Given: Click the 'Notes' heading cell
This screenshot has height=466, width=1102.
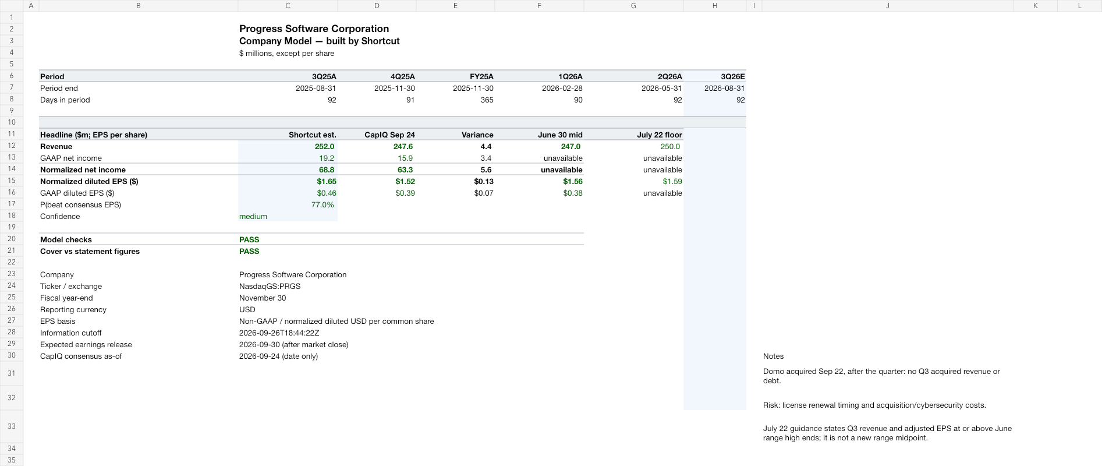Looking at the screenshot, I should pos(774,356).
